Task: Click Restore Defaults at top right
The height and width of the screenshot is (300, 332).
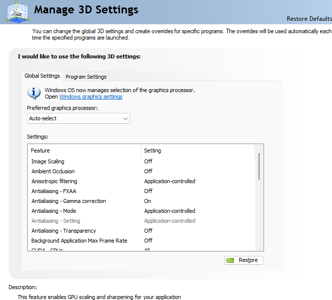Action: [309, 19]
